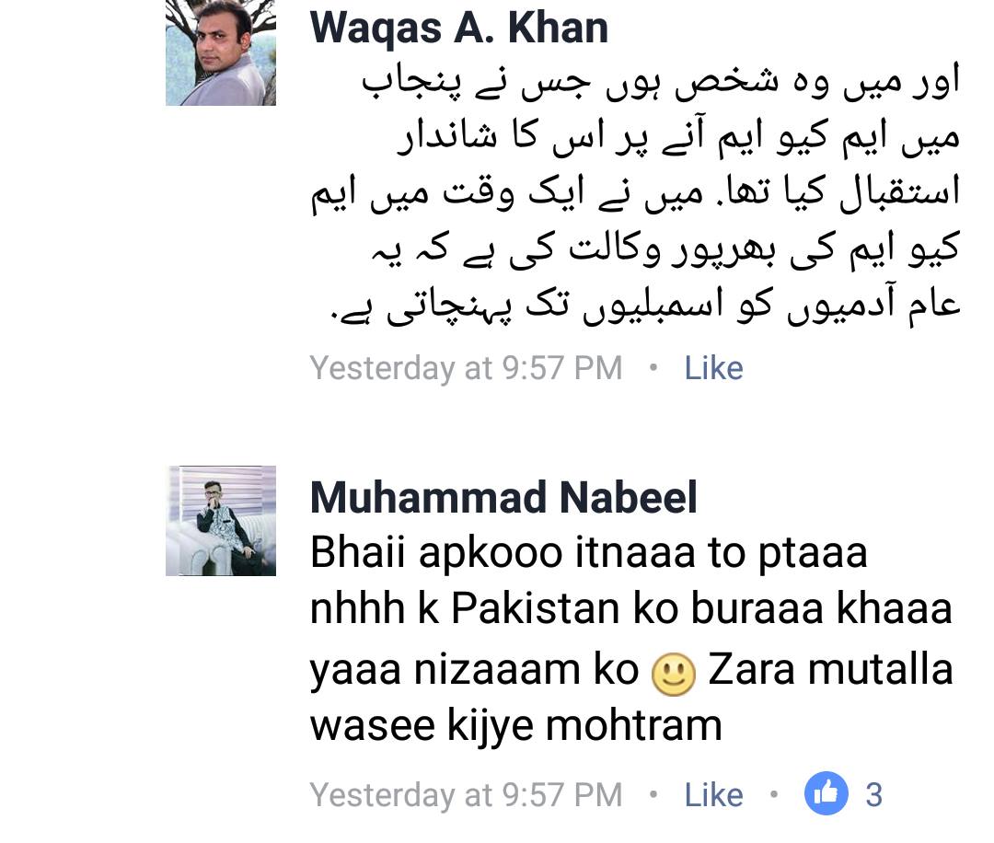Click the dot separator before Waqas's Like

[653, 367]
